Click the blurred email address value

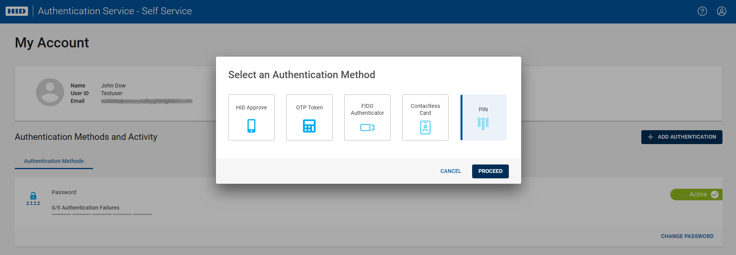(147, 101)
